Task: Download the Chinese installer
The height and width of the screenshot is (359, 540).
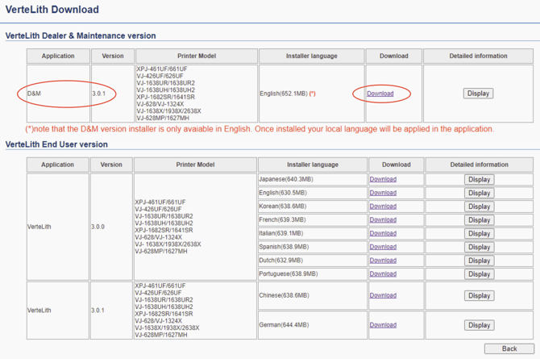Action: point(383,295)
